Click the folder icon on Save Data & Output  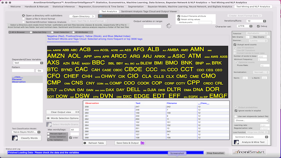[x=142, y=143]
